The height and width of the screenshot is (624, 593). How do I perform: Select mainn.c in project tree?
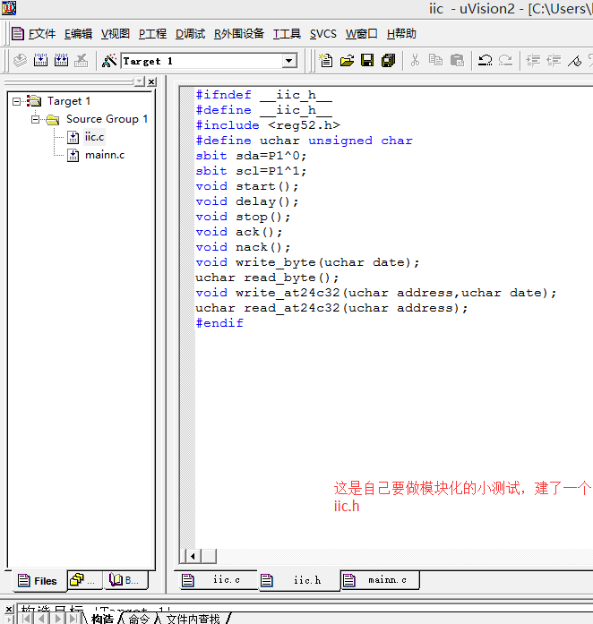[x=105, y=155]
